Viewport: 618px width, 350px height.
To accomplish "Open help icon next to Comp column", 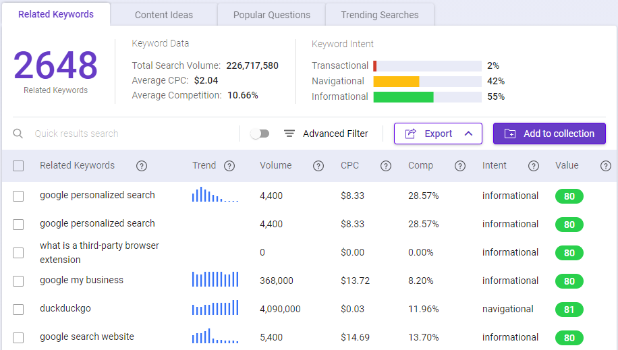I will pyautogui.click(x=460, y=166).
